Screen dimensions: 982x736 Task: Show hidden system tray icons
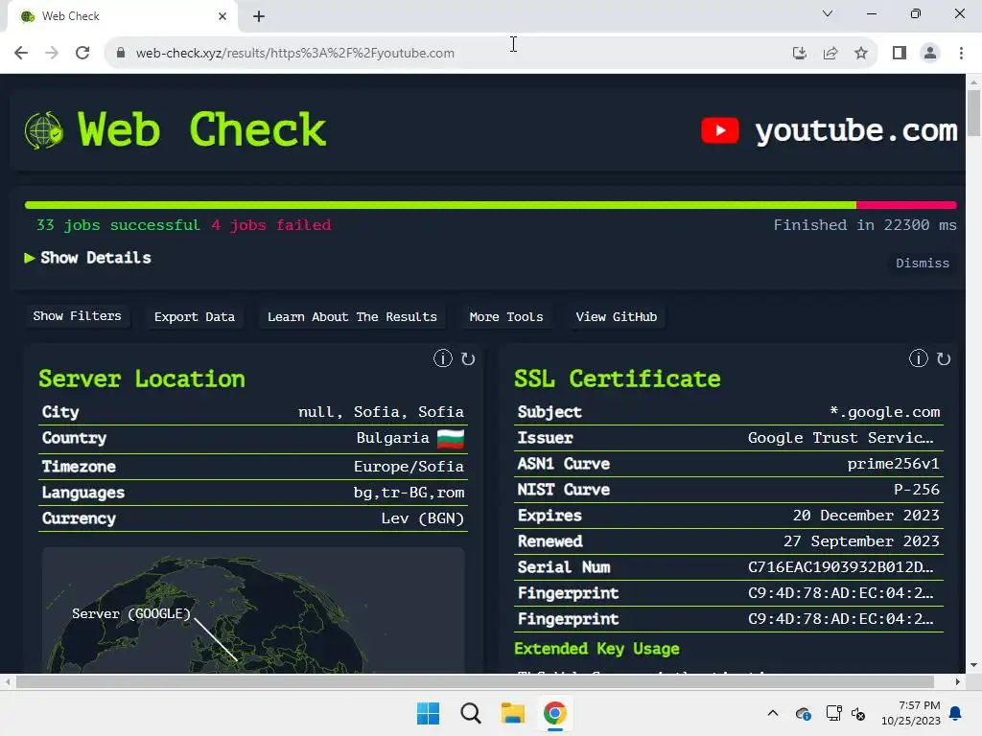point(773,713)
